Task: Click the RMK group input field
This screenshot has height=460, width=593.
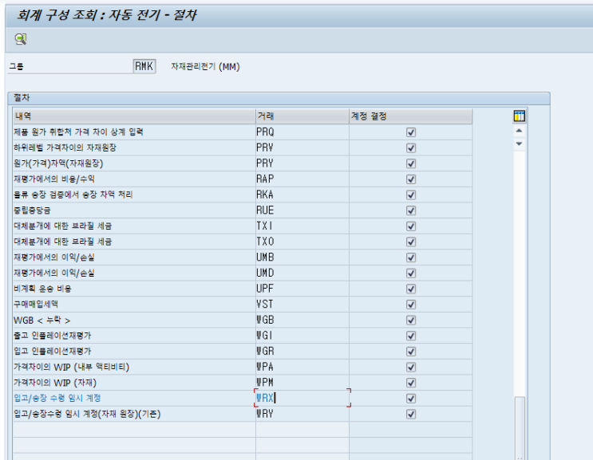Action: pos(144,66)
